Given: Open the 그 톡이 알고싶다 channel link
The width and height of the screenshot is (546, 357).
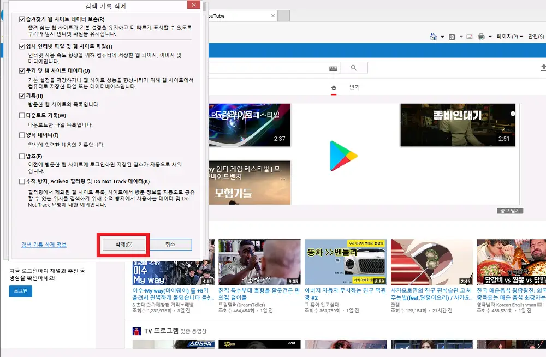Looking at the screenshot, I should [322, 305].
